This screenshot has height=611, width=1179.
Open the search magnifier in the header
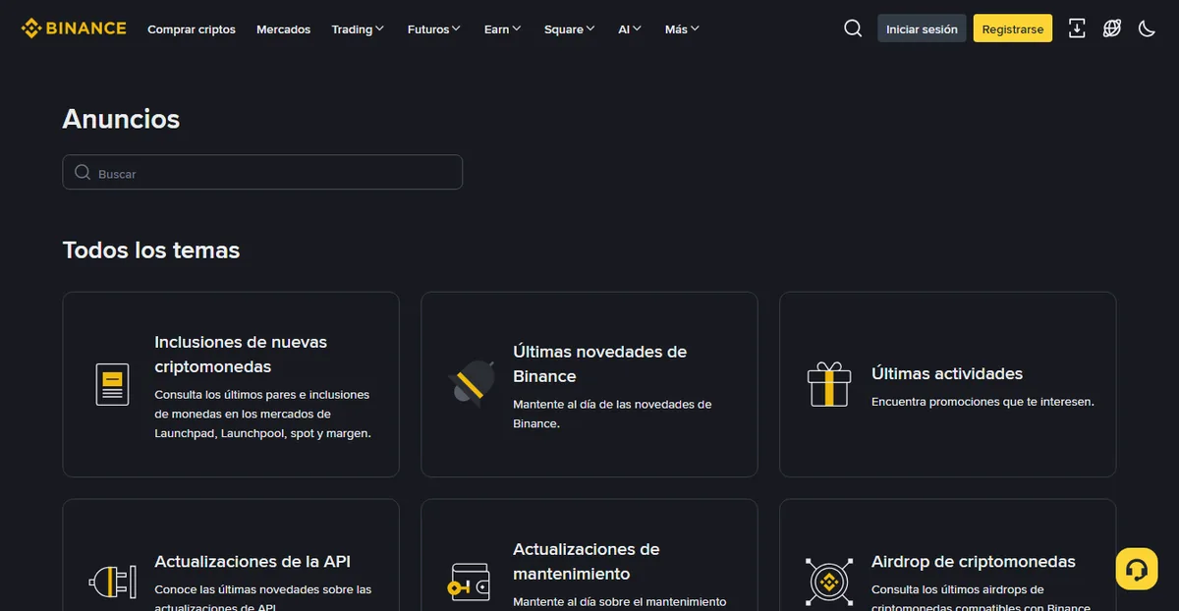853,28
